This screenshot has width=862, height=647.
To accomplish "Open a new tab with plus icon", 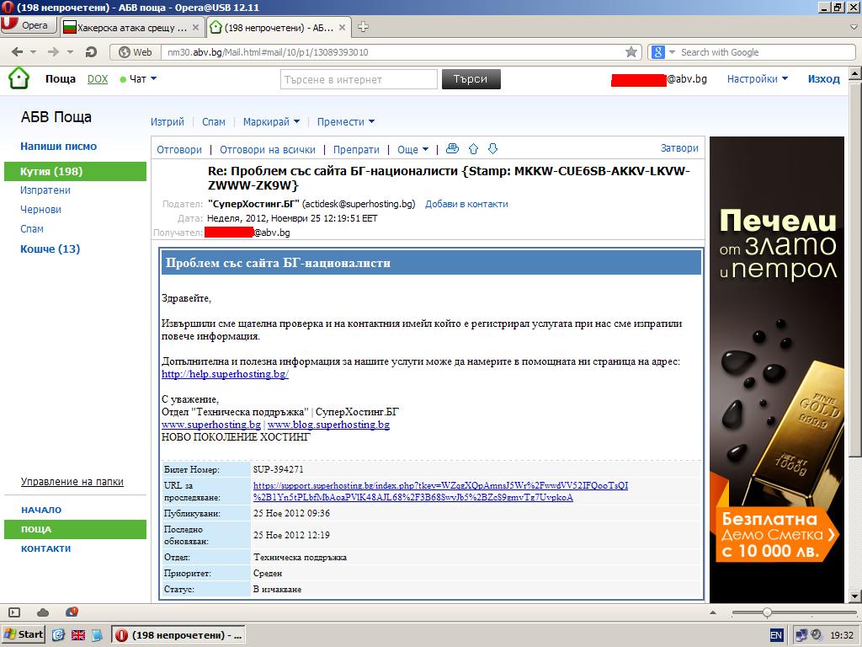I will pos(363,27).
